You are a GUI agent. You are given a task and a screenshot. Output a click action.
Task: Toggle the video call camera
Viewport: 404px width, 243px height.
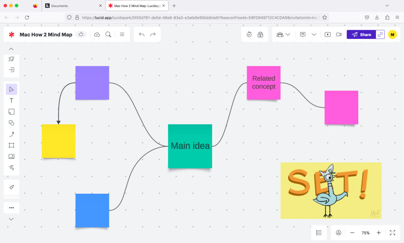click(x=339, y=35)
